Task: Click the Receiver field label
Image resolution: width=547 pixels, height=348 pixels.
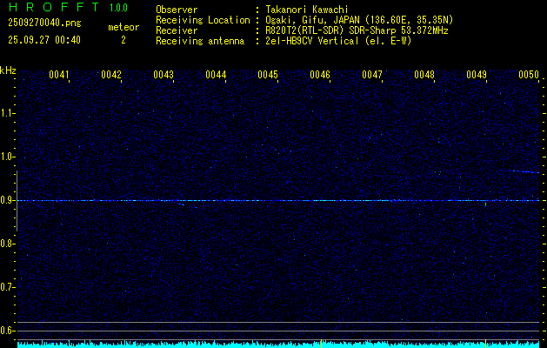Action: pyautogui.click(x=177, y=30)
